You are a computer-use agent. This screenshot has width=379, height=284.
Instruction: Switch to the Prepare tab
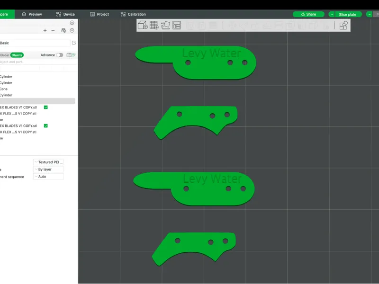[7, 14]
